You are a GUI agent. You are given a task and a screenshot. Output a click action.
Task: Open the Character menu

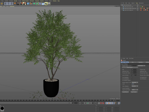tap(37, 1)
